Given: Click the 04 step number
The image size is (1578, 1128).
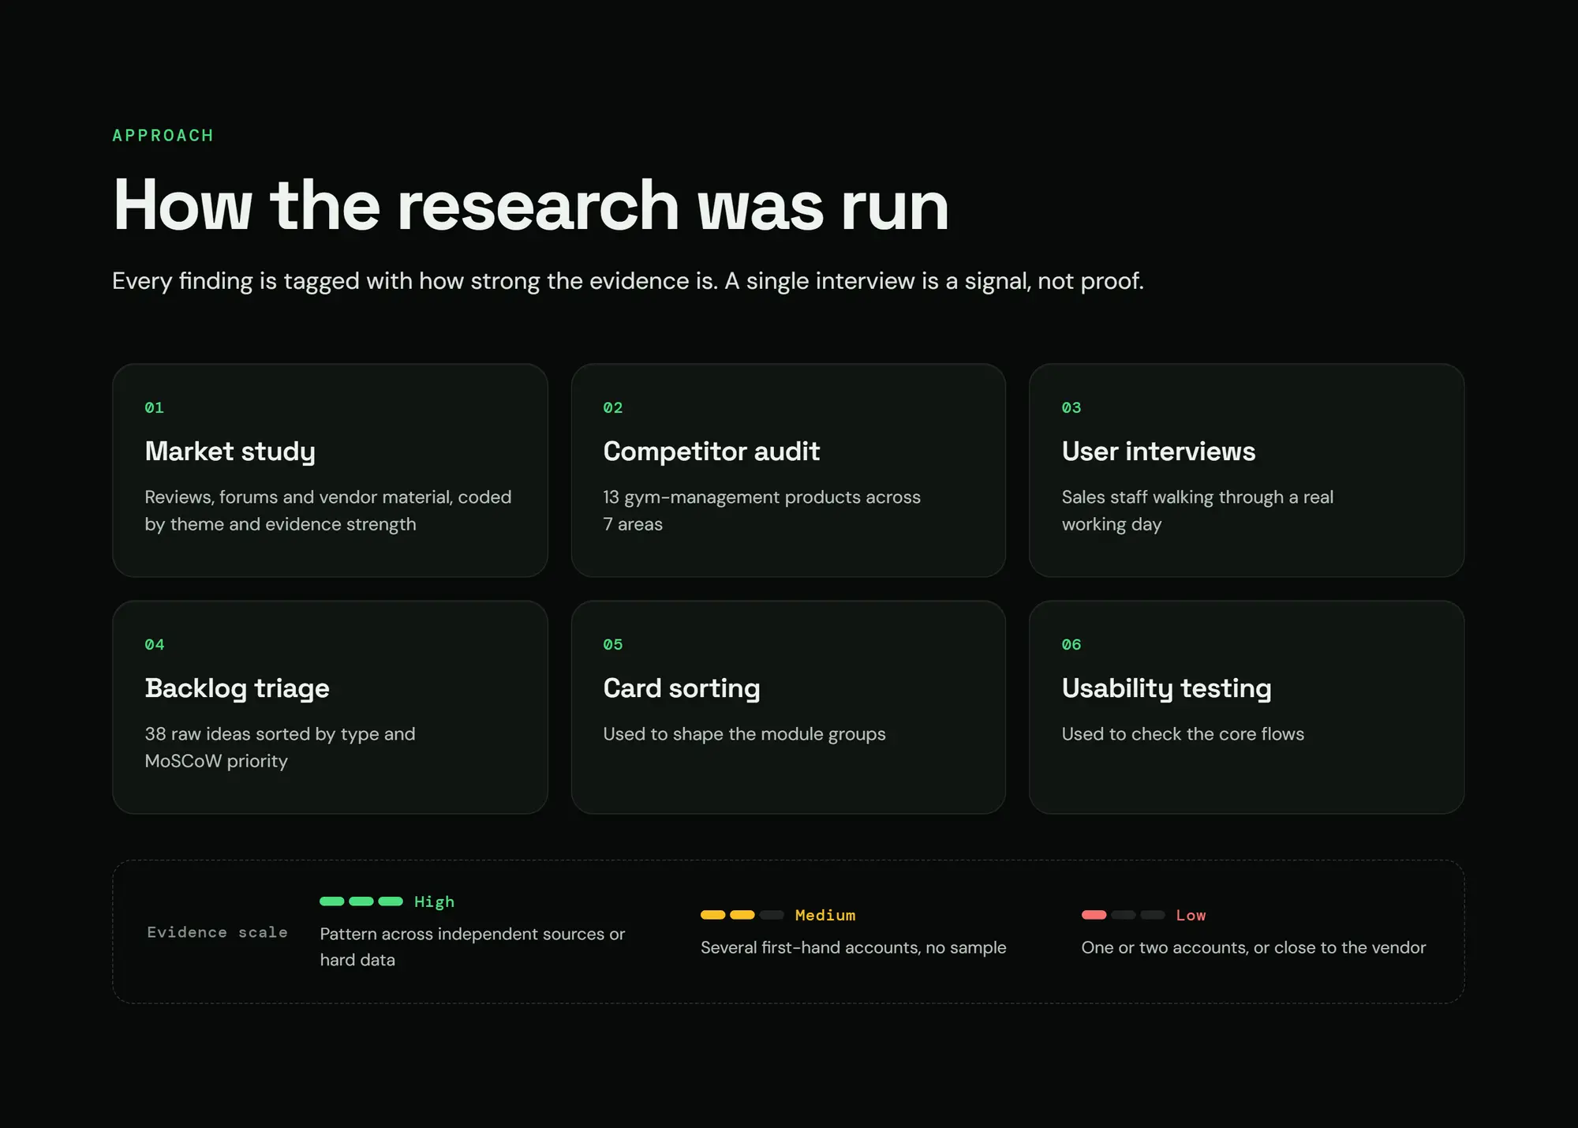Looking at the screenshot, I should [x=154, y=644].
